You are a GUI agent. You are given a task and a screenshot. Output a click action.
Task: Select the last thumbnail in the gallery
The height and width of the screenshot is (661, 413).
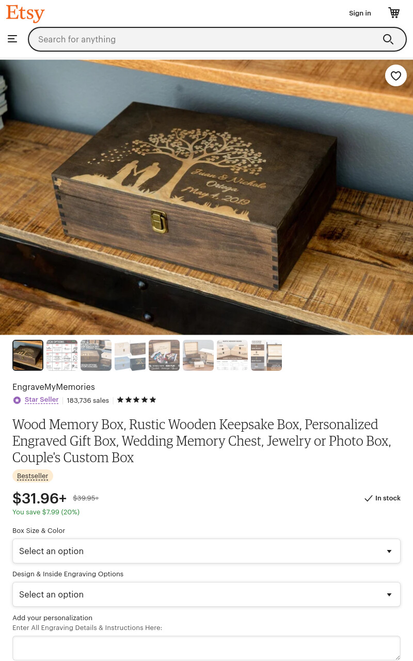tap(266, 355)
